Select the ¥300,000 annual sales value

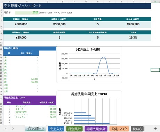(x=21, y=24)
